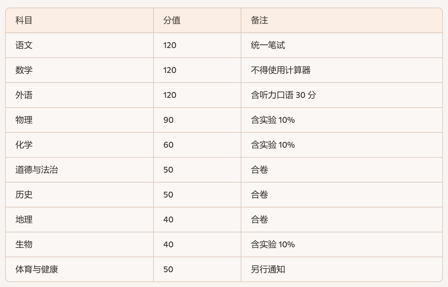448x287 pixels.
Task: Click the 含听力口语 30 分 note
Action: 283,95
